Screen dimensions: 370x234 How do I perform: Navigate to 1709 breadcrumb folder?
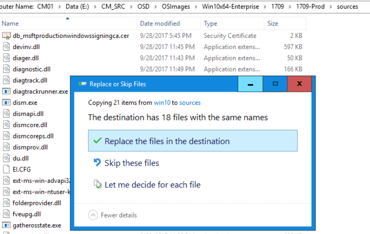pyautogui.click(x=278, y=6)
